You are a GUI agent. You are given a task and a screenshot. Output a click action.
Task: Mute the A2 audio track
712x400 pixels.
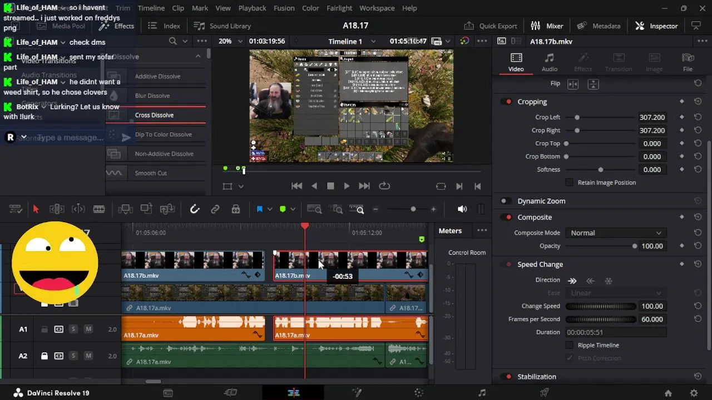pos(88,356)
